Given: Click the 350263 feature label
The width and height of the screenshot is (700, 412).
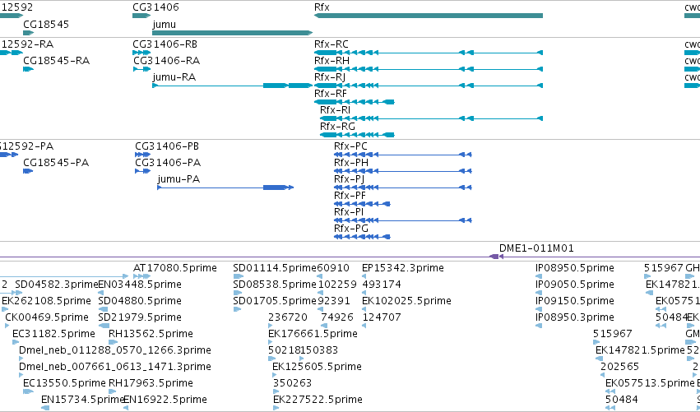Looking at the screenshot, I should (292, 383).
